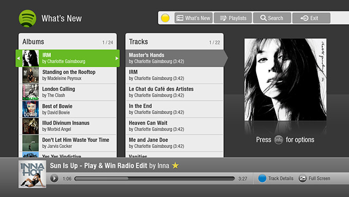This screenshot has height=197, width=349.
Task: Open the Playlists tab
Action: (x=233, y=18)
